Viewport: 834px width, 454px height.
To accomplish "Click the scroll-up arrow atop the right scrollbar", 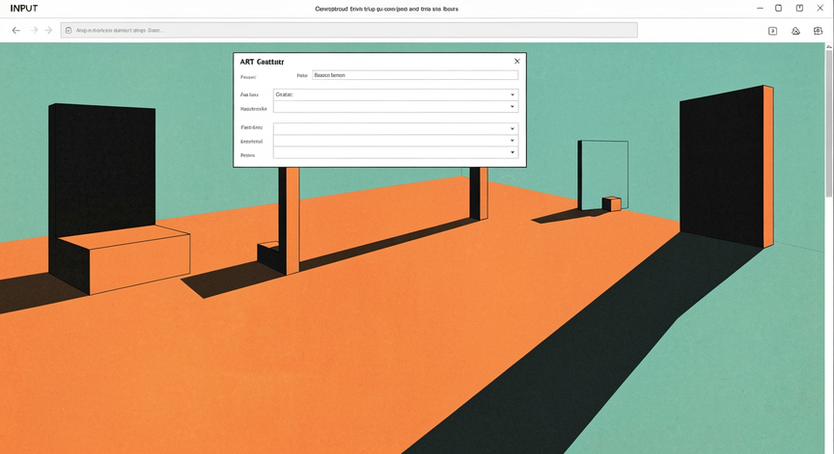I will [x=828, y=46].
